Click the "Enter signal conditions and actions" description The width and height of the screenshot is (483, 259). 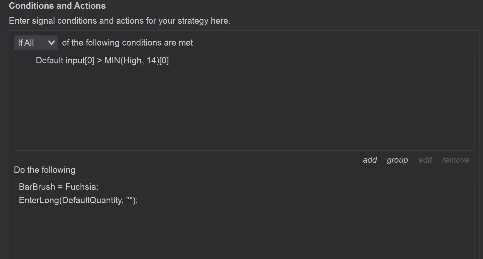119,21
